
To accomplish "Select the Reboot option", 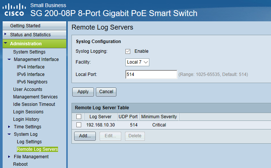I will pos(20,164).
